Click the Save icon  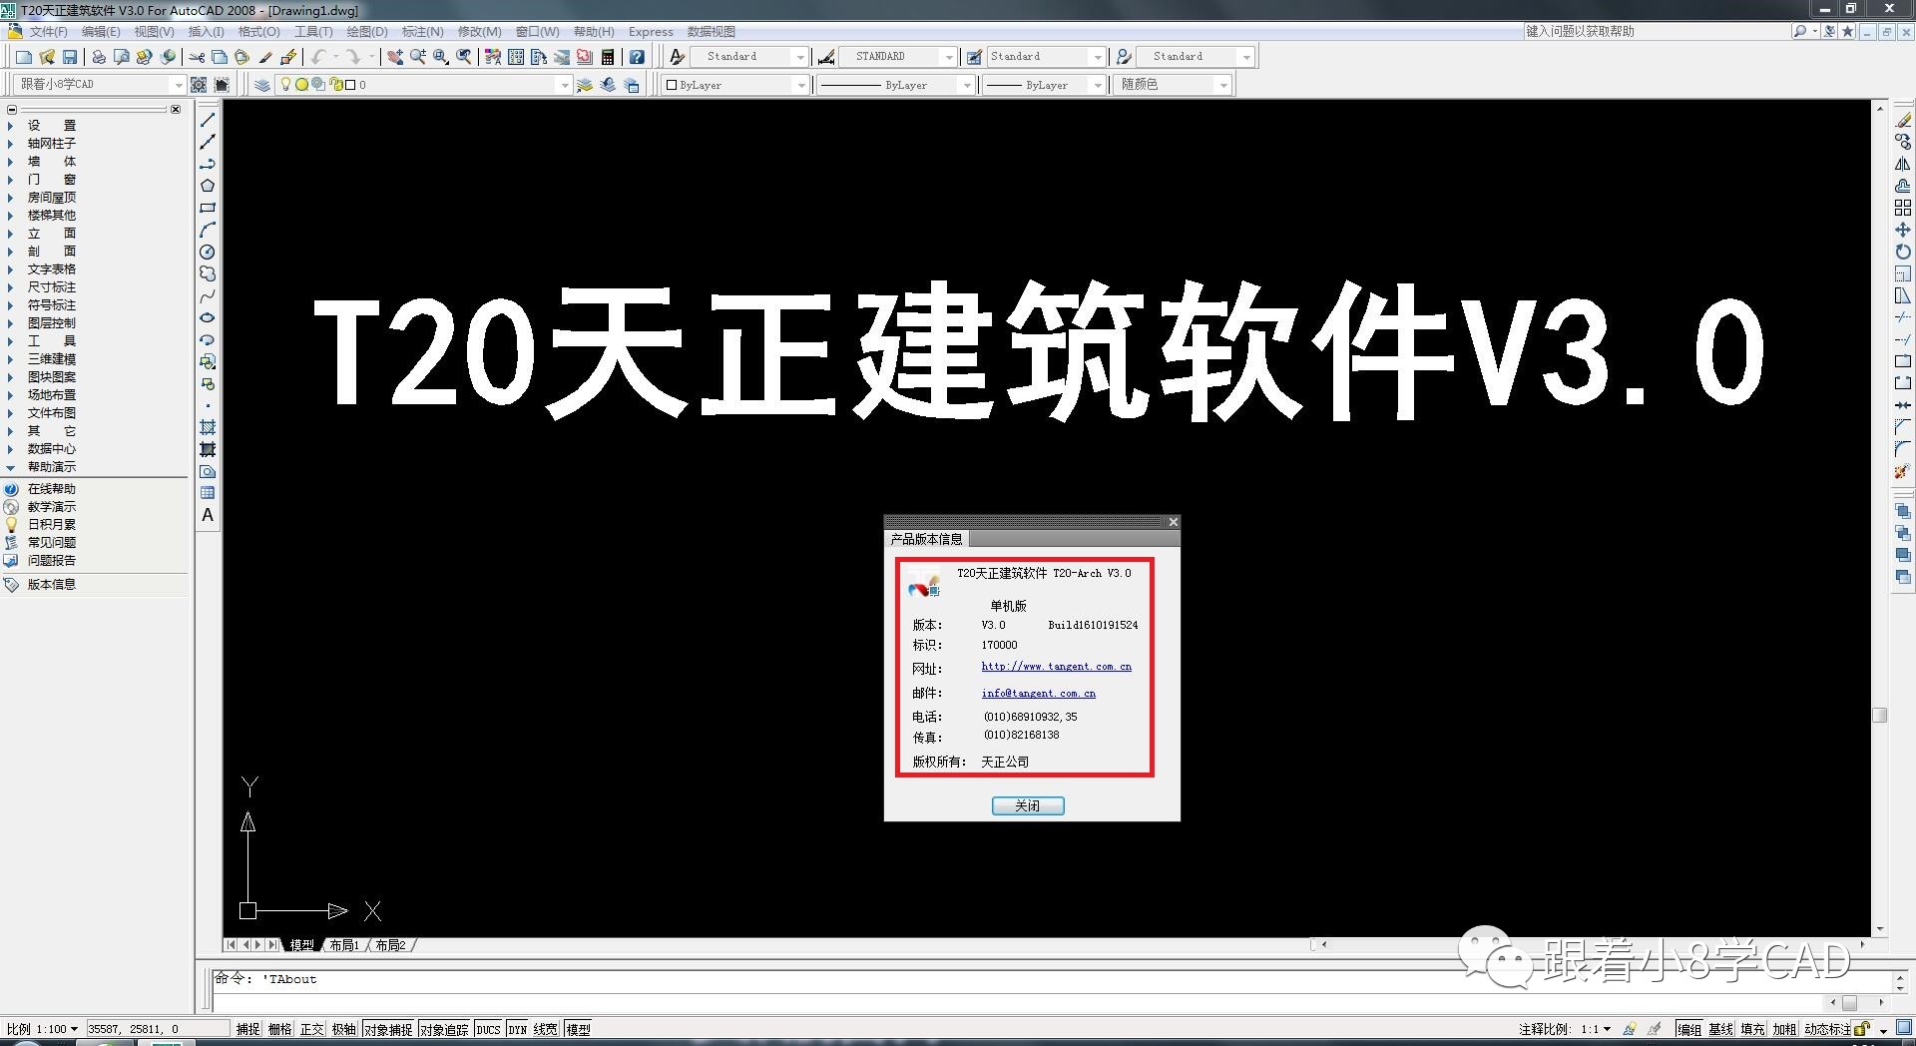click(70, 57)
